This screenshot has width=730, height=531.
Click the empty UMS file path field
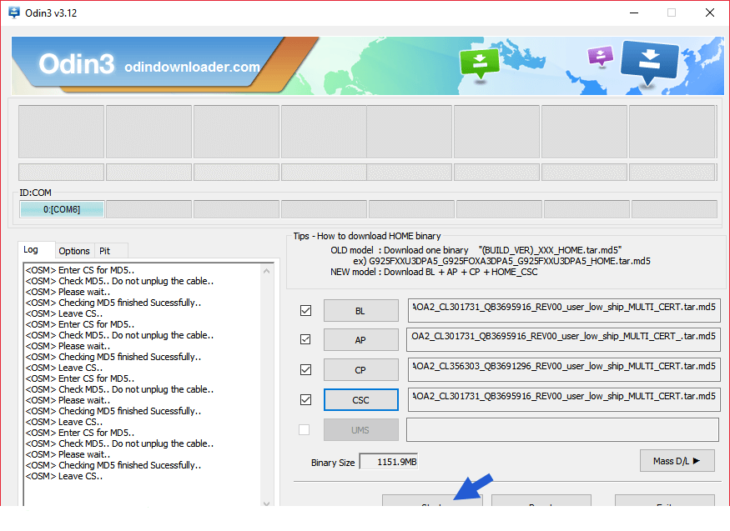562,429
